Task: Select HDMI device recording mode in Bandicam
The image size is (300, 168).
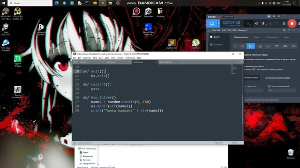Action: [x=277, y=46]
